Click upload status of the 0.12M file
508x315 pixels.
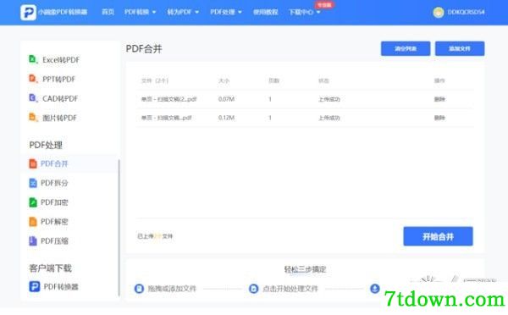[329, 118]
